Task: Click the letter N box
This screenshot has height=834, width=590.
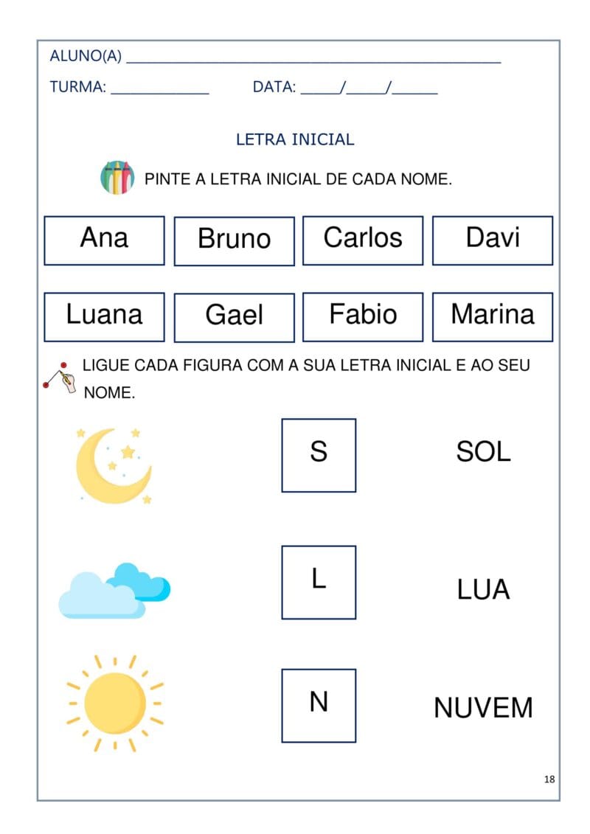Action: click(x=319, y=706)
